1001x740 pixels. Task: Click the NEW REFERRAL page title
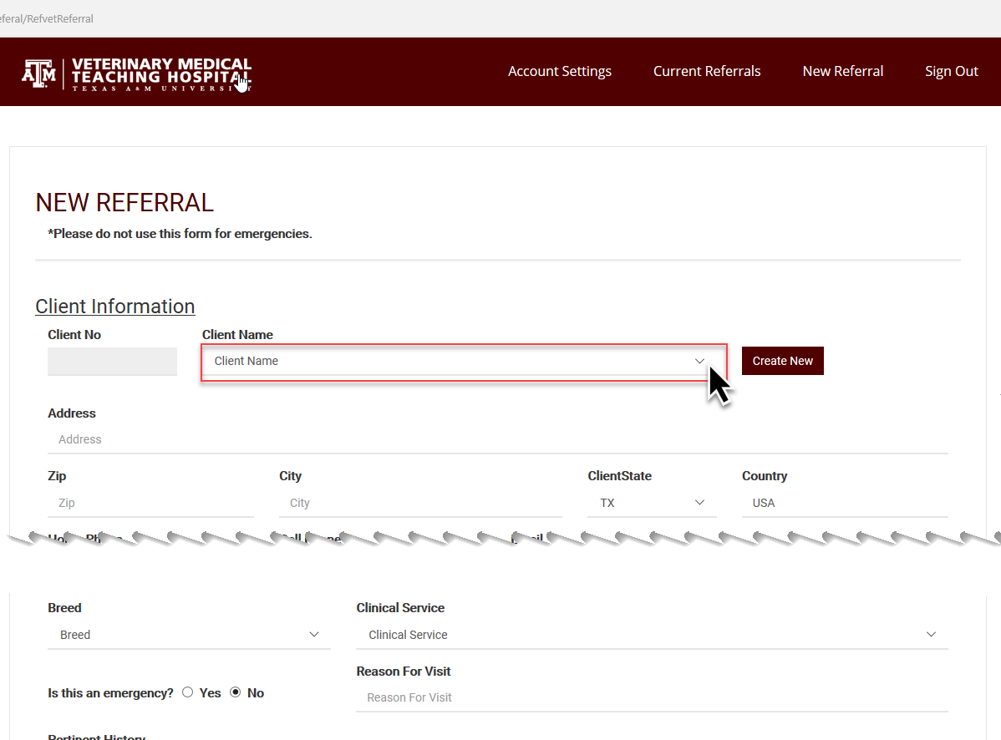pyautogui.click(x=124, y=203)
